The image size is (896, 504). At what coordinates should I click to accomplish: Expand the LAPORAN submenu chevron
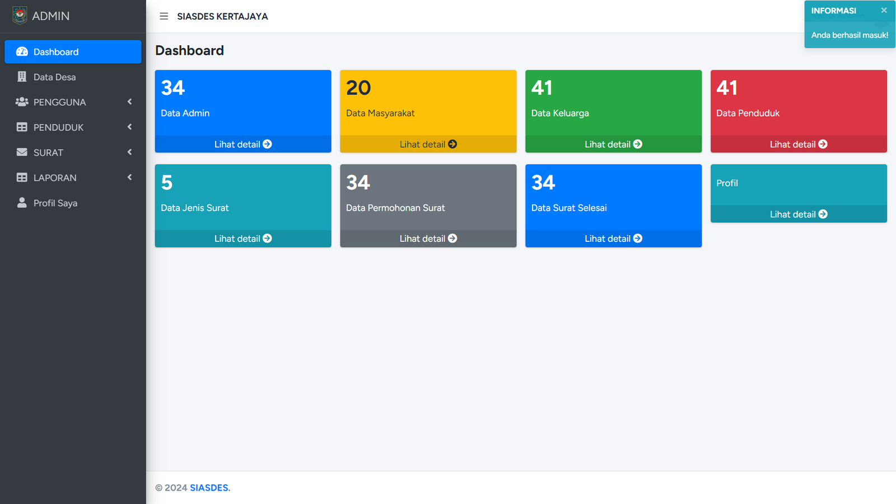[x=129, y=178]
